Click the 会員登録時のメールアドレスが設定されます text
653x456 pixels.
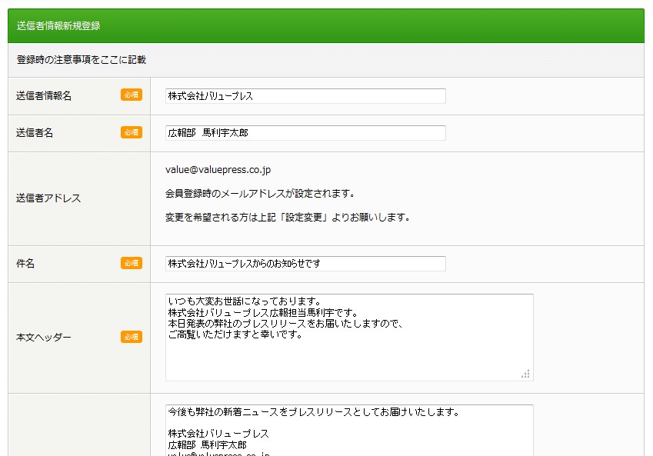click(x=260, y=194)
